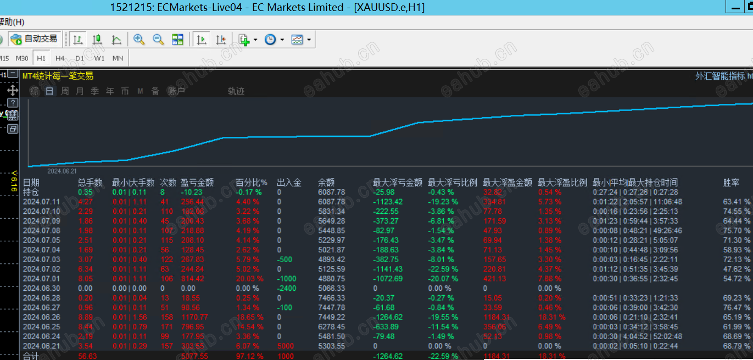Image resolution: width=753 pixels, height=360 pixels.
Task: Open the indicators list dropdown arrow
Action: coord(255,40)
